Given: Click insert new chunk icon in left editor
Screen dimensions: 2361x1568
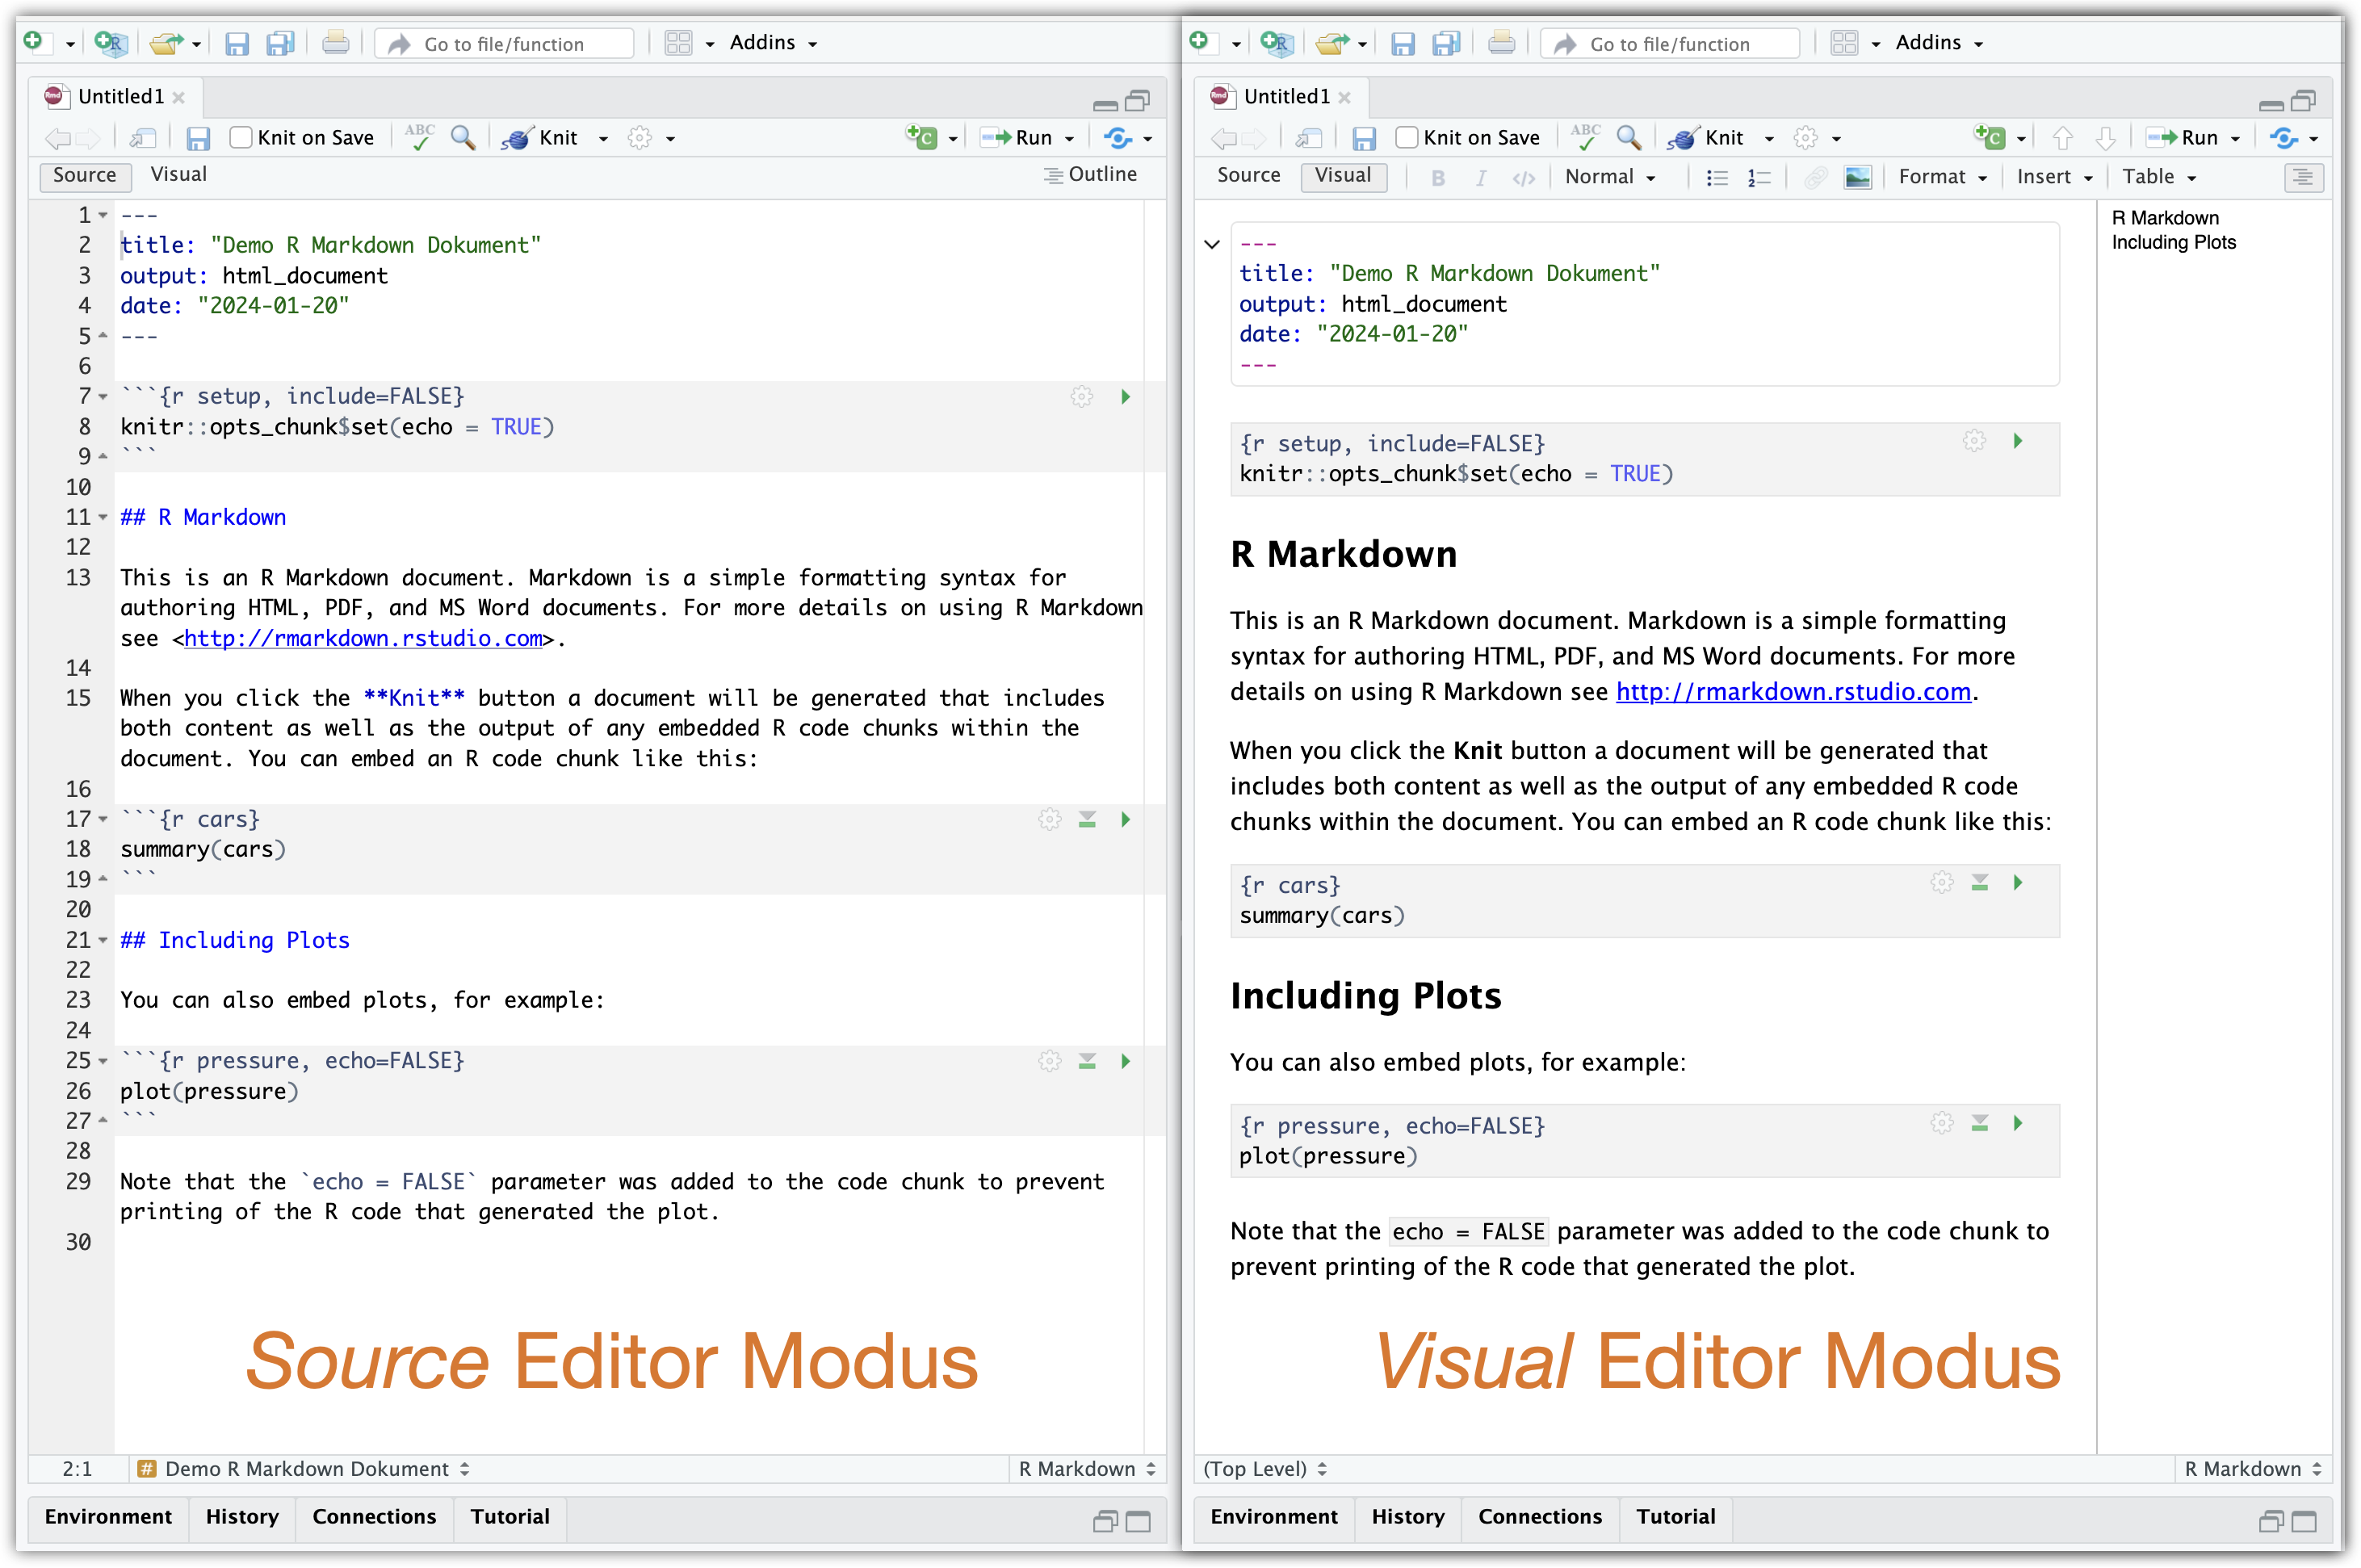Looking at the screenshot, I should (921, 137).
